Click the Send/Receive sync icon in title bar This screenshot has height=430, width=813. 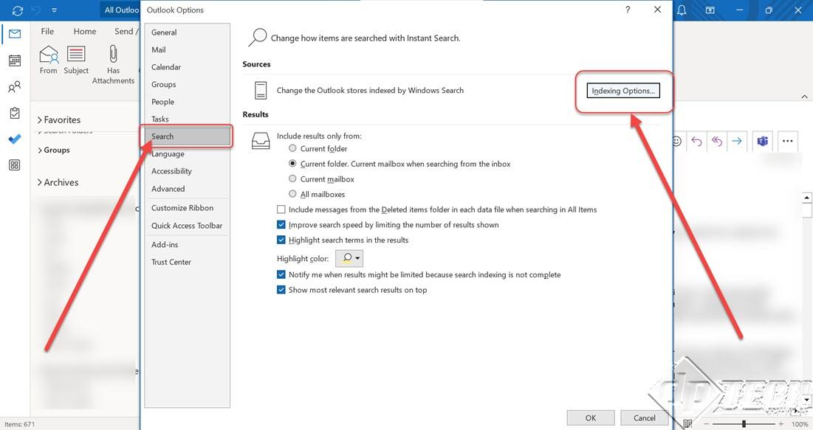pyautogui.click(x=17, y=10)
